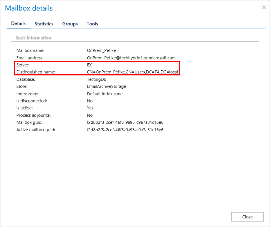The width and height of the screenshot is (270, 227).
Task: Click the Database value TestingDB
Action: tap(97, 79)
